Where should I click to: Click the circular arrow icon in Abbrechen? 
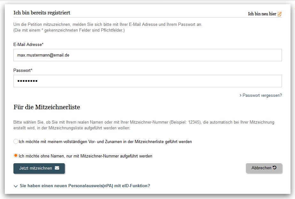(x=275, y=168)
